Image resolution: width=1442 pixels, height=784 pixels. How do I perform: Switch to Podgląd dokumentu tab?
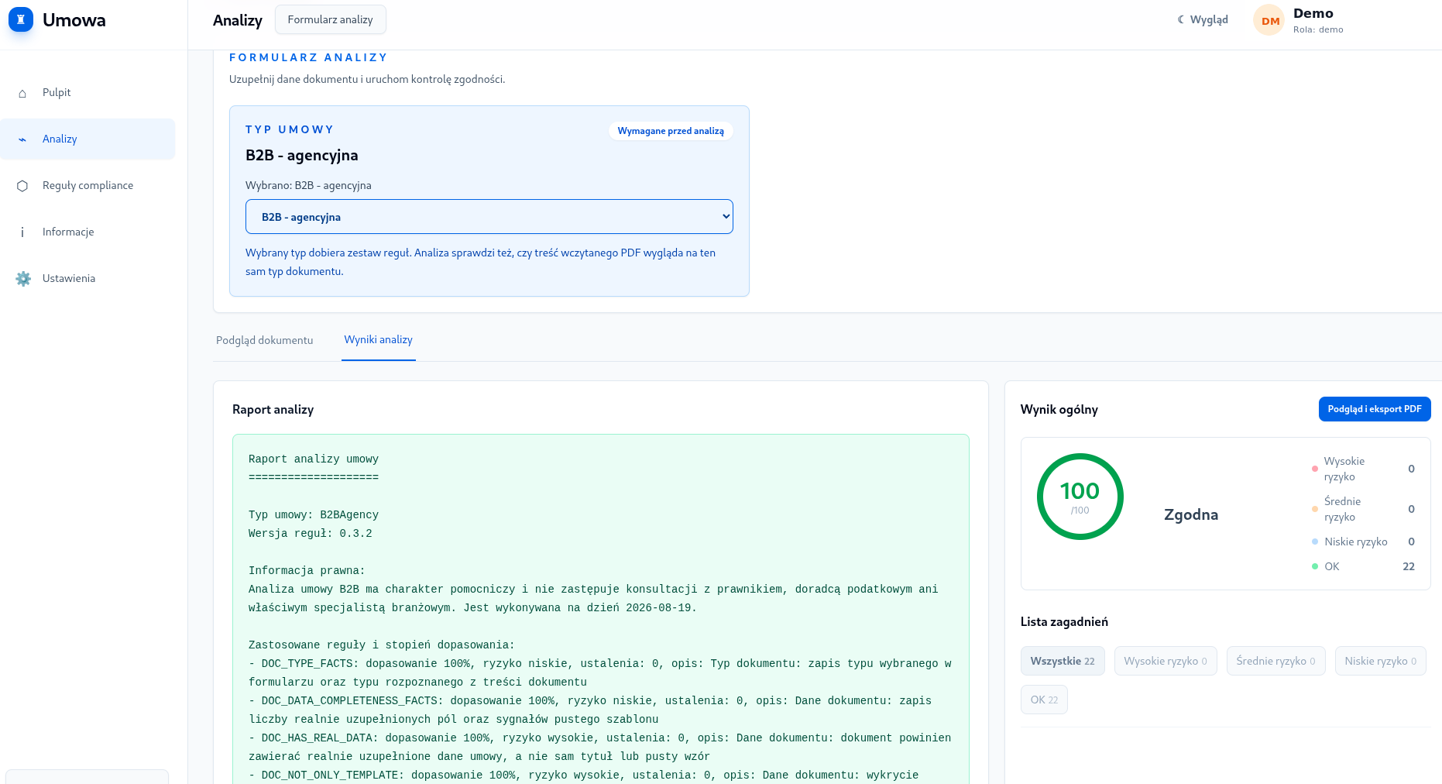pos(265,340)
